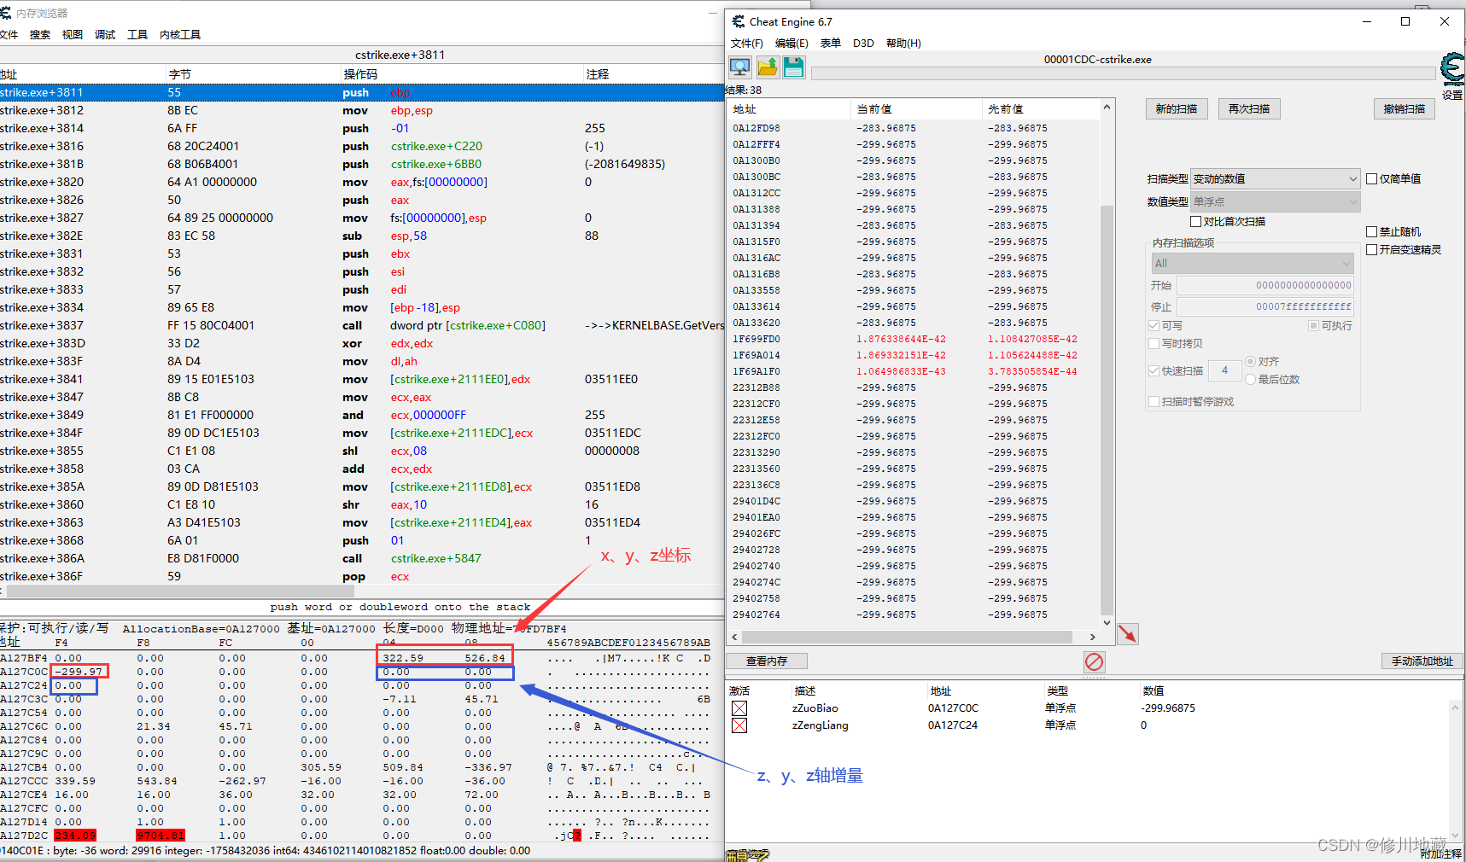Toggle the 可执行 checkbox

tap(1314, 325)
